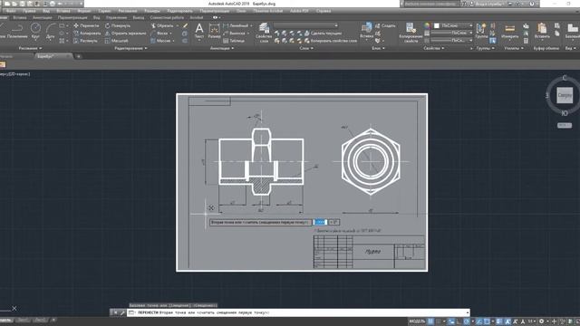This screenshot has width=580, height=326.
Task: Select the Текст (Text) tool
Action: [x=199, y=31]
